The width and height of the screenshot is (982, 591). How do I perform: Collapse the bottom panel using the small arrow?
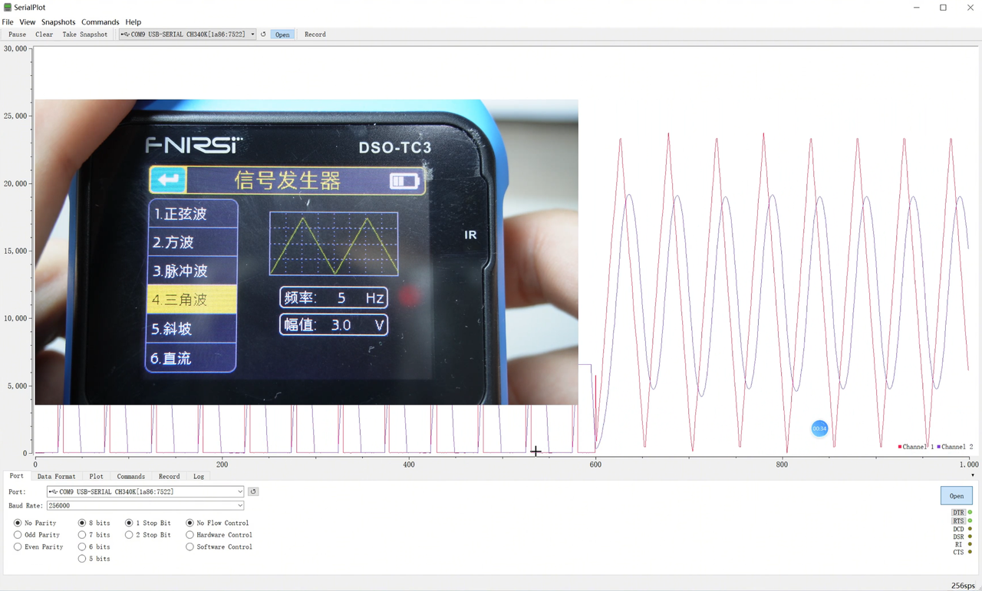coord(973,475)
